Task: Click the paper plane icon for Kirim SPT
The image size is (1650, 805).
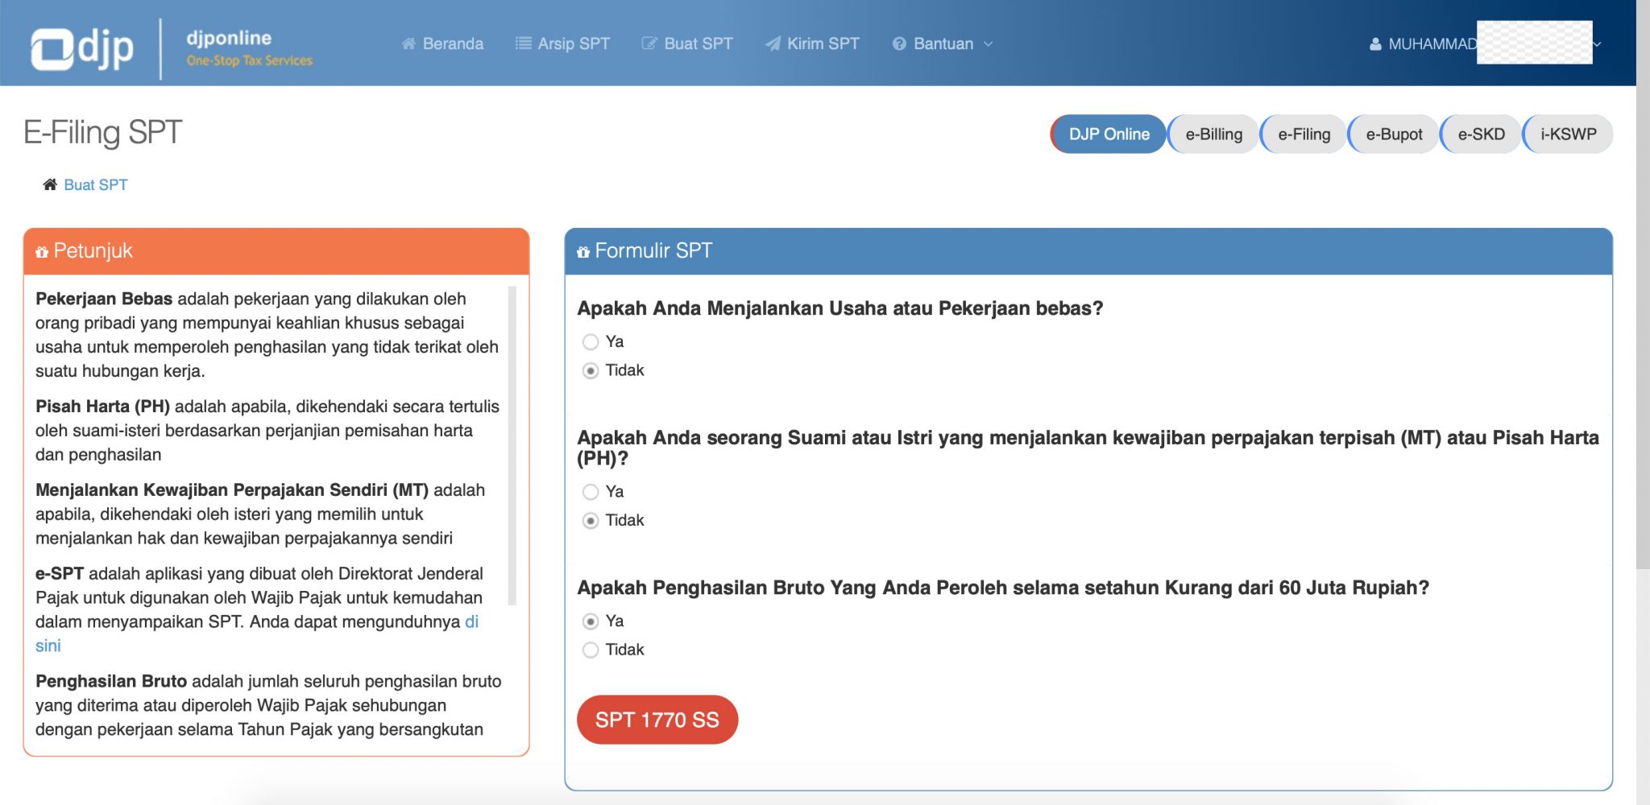Action: point(773,43)
